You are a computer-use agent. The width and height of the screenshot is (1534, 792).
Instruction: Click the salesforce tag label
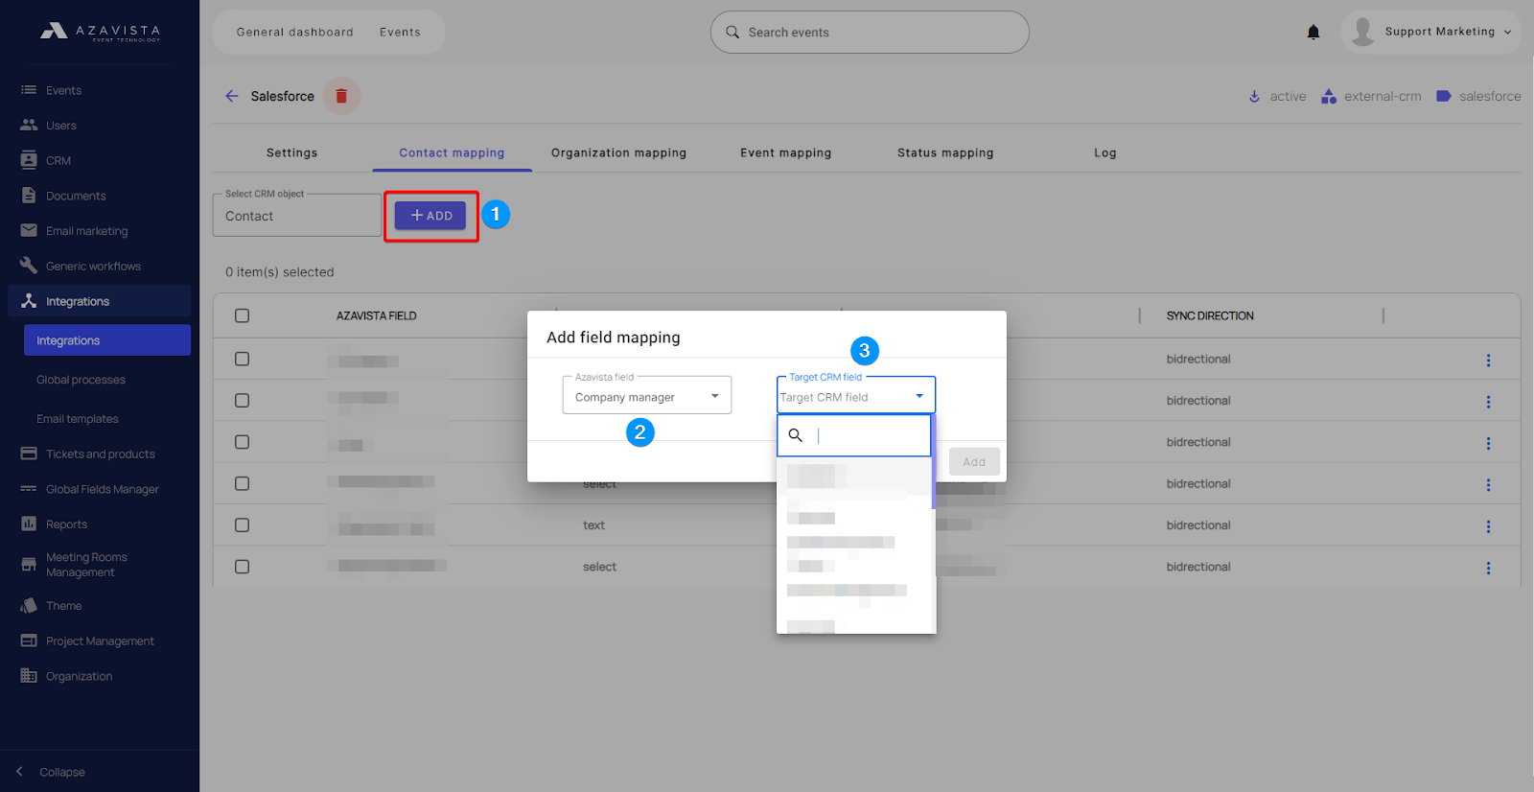[1489, 96]
